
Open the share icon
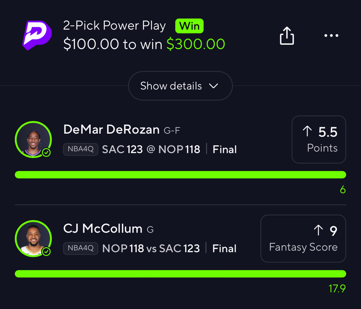(x=287, y=36)
